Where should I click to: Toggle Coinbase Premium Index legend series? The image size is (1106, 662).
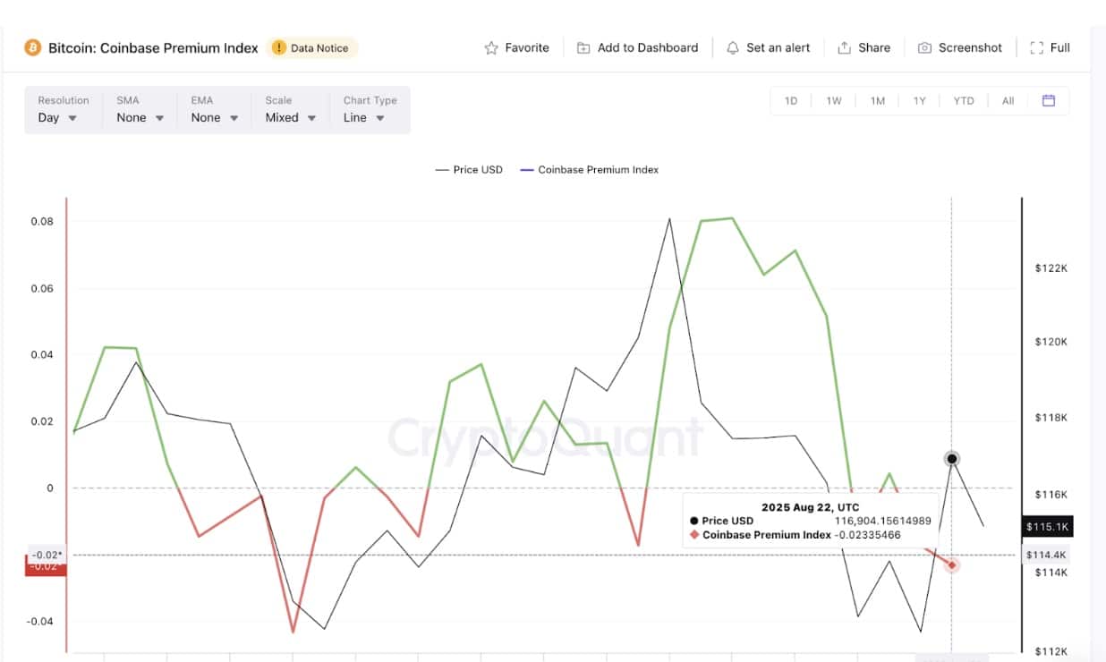[590, 170]
